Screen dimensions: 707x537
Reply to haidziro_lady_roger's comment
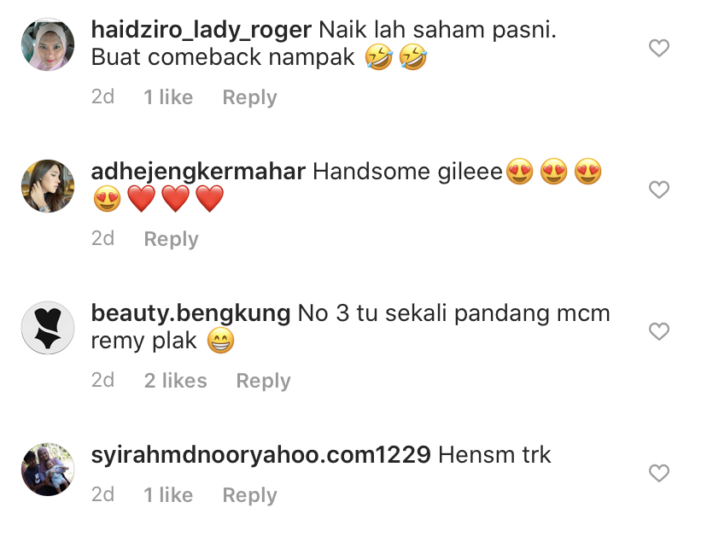(250, 97)
